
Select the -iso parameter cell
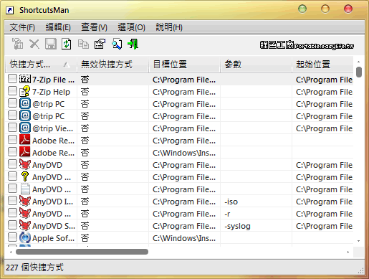coord(231,202)
